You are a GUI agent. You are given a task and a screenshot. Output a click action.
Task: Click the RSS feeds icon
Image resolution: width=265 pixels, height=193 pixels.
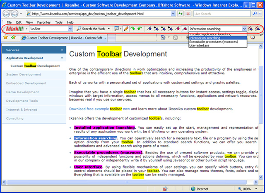[176, 38]
